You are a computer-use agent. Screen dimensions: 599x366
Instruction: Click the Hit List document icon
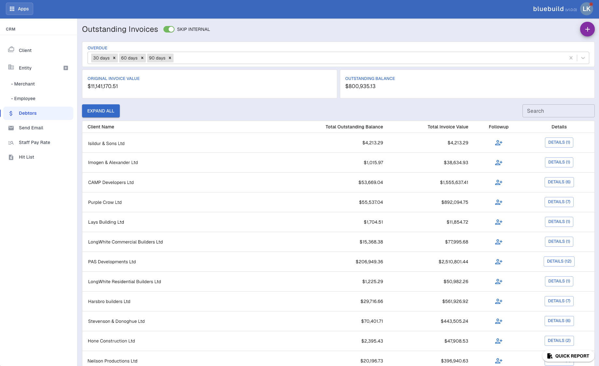11,157
